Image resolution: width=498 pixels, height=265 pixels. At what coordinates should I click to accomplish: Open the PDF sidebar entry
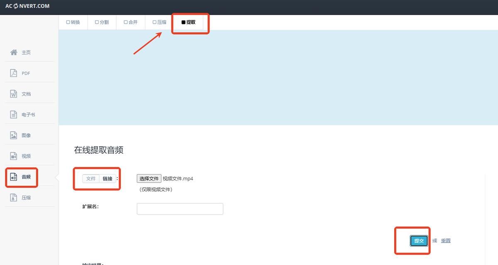click(x=30, y=73)
